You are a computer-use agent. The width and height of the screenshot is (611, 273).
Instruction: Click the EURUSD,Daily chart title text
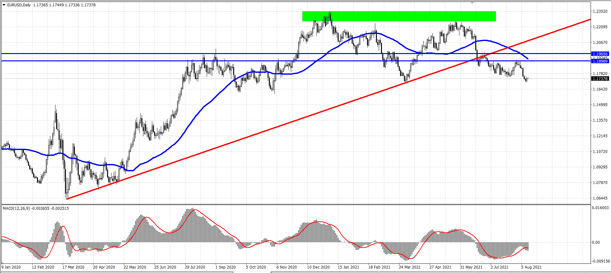(19, 5)
